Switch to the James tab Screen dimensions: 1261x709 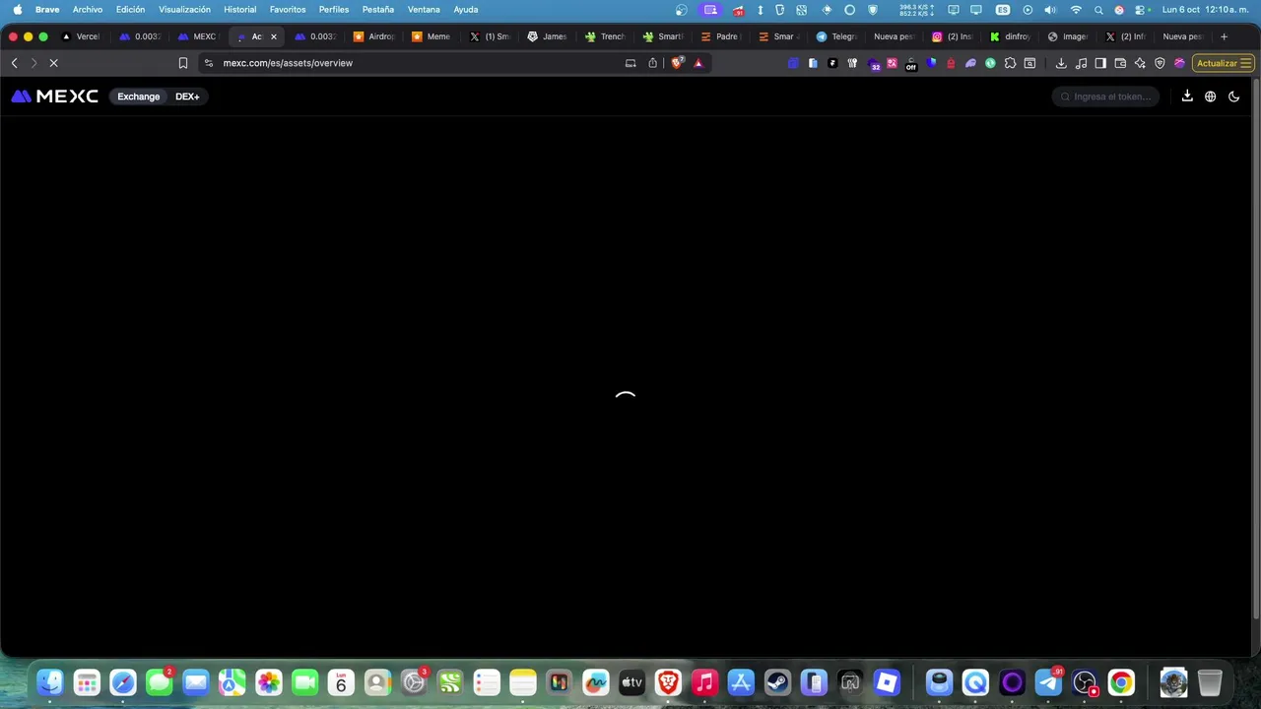tap(548, 36)
